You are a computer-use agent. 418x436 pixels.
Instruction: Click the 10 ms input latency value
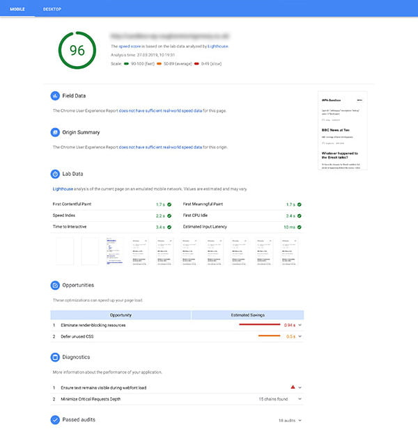(x=289, y=227)
